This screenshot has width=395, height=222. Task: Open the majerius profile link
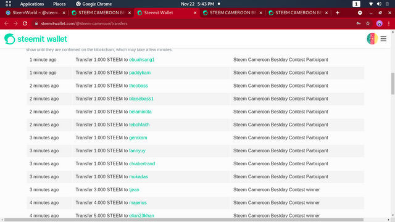138,203
